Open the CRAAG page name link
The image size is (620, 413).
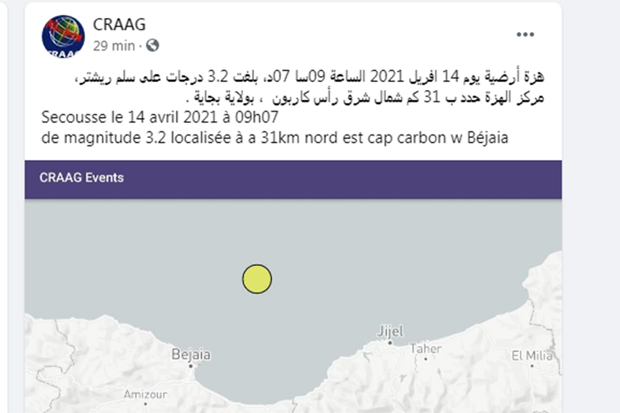point(118,26)
